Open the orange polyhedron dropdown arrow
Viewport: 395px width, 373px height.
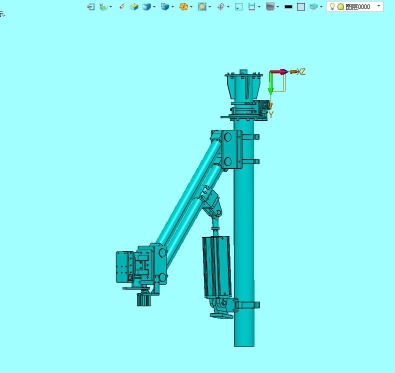click(x=191, y=7)
